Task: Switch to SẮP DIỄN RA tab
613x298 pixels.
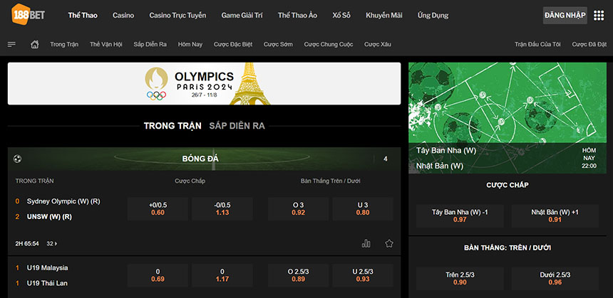Action: [x=237, y=126]
